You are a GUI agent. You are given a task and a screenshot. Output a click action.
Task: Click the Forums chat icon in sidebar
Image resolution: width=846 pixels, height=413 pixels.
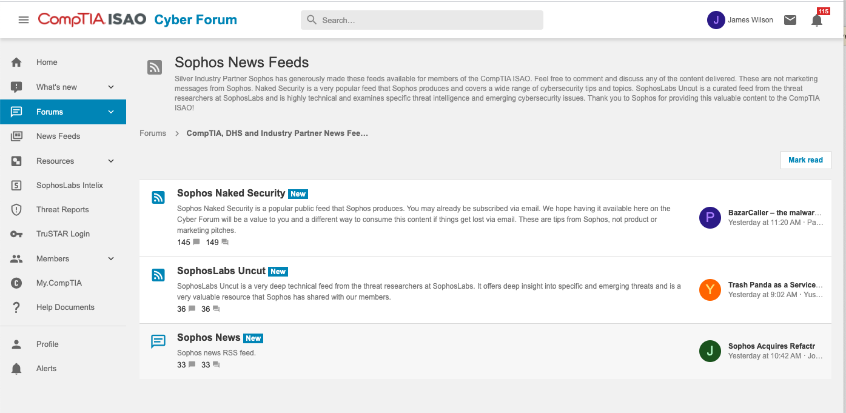(16, 112)
